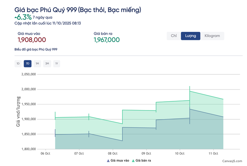Click the 09 Oct x-axis label
Screen dimensions: 247x166
point(146,154)
